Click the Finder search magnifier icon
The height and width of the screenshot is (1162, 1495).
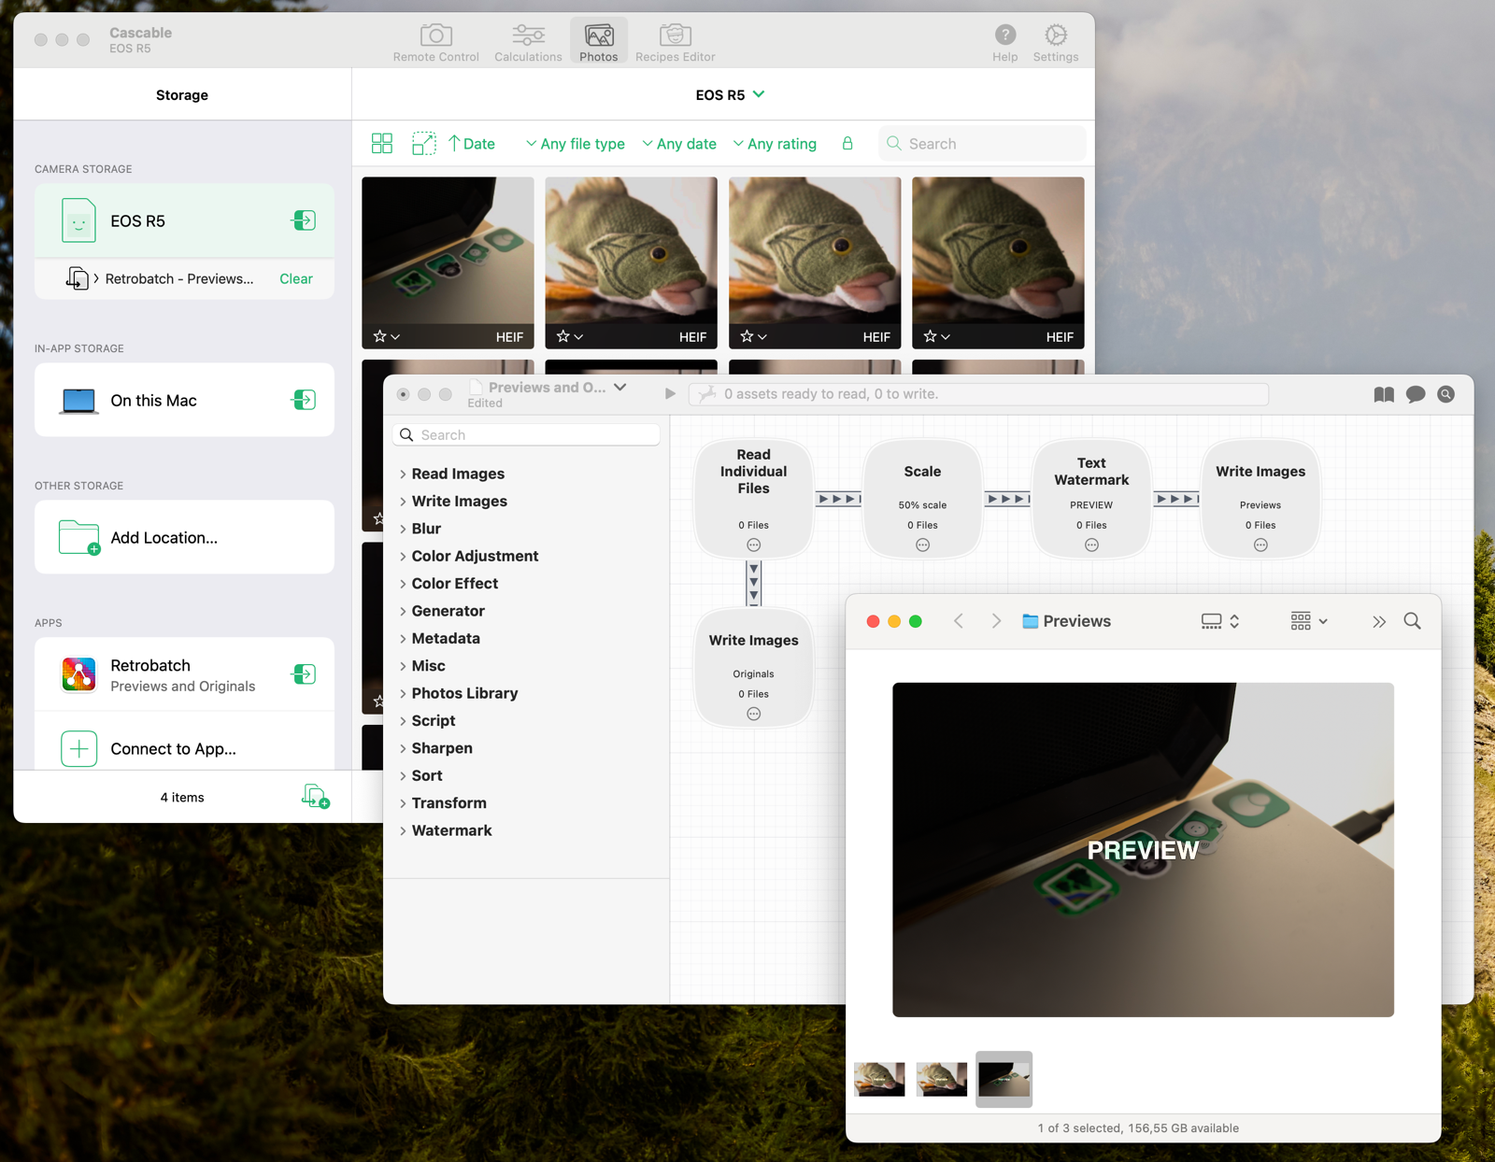(x=1412, y=621)
